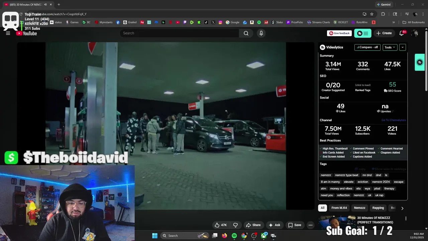Viewport: 428px width, 241px height.
Task: Click the Create button
Action: [x=384, y=33]
